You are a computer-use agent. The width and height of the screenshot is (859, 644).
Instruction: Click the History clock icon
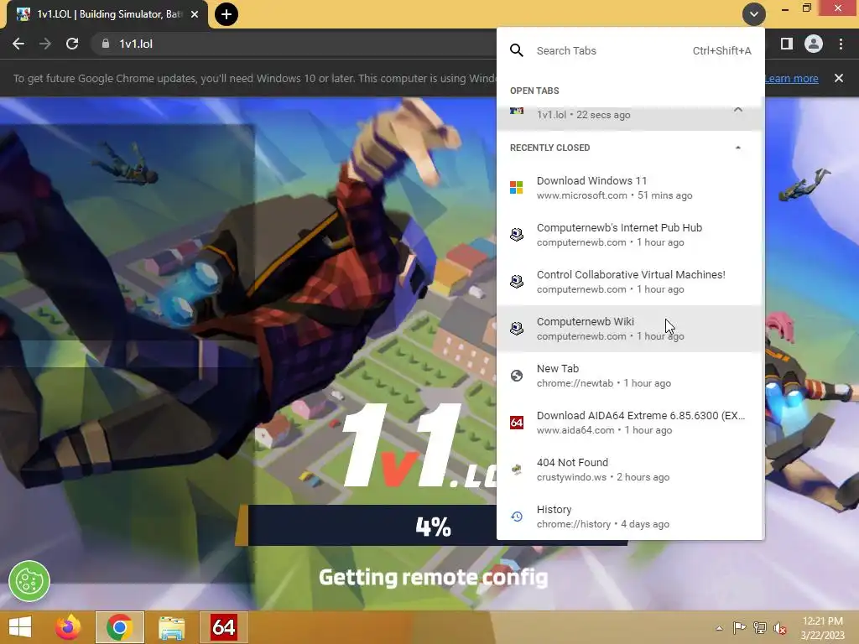[x=516, y=517]
